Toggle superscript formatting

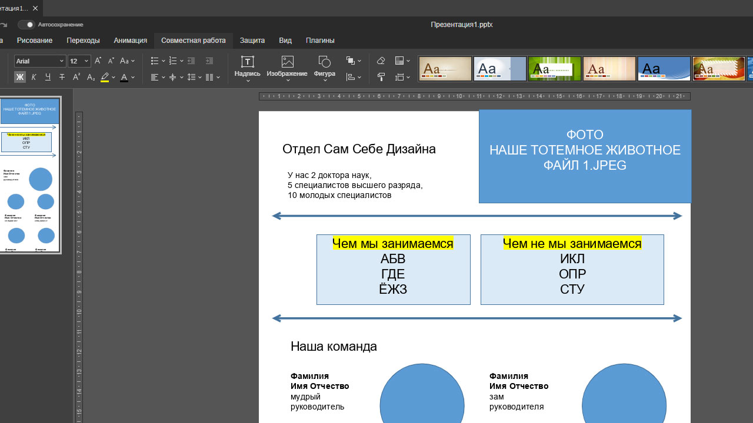pos(76,78)
